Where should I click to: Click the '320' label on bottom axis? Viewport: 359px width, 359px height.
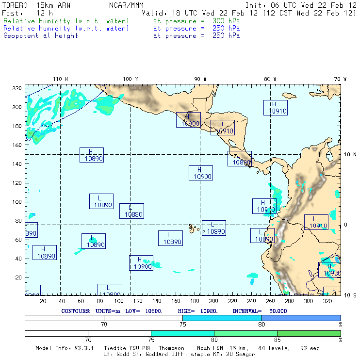point(327,301)
